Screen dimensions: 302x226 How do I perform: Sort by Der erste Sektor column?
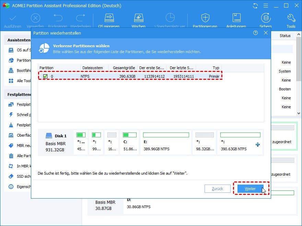point(152,68)
